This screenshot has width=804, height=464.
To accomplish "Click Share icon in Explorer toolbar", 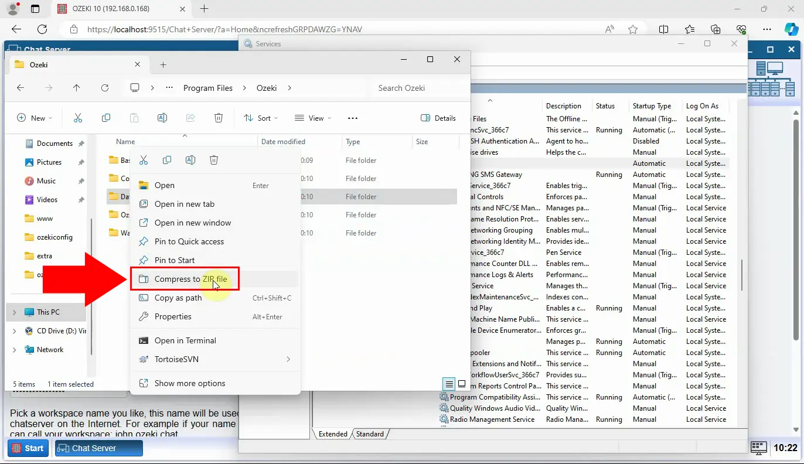I will 190,118.
